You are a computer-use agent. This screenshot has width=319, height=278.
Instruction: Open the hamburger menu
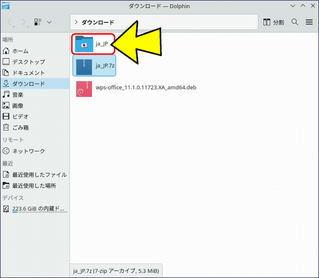click(309, 22)
